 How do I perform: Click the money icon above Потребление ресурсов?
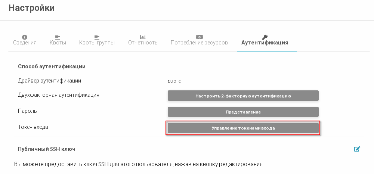tap(199, 37)
